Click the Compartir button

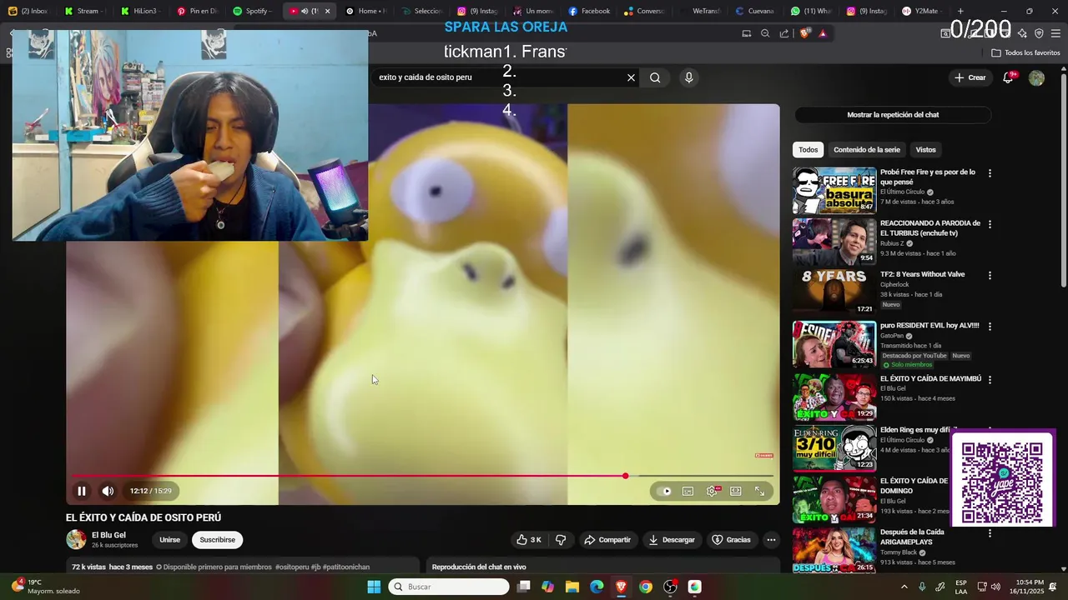pyautogui.click(x=607, y=540)
